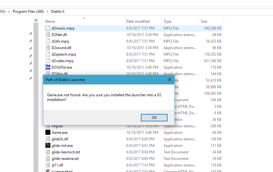The width and height of the screenshot is (273, 172).
Task: Click Application type in D2VidTst.exe row
Action: coord(173,67)
